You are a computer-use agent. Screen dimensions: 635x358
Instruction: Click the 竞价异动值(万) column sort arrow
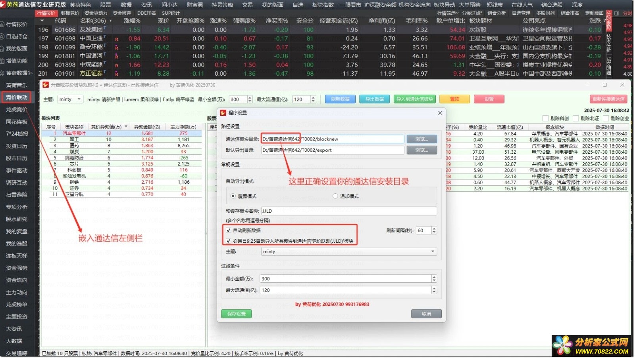coord(126,127)
